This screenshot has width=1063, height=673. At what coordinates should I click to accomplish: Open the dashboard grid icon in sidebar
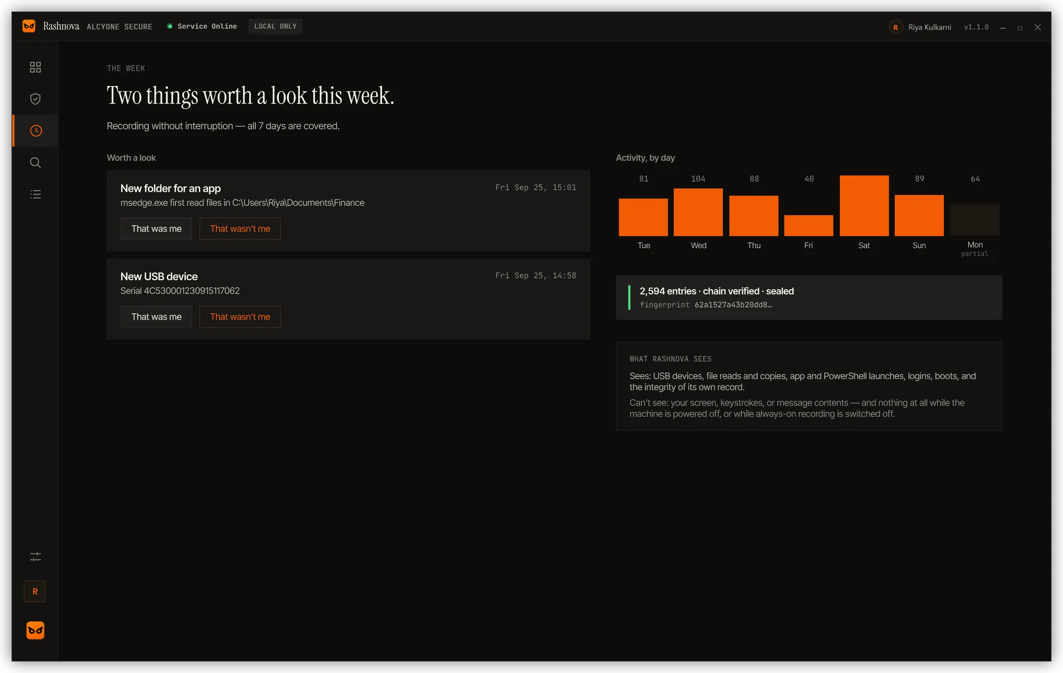coord(35,67)
